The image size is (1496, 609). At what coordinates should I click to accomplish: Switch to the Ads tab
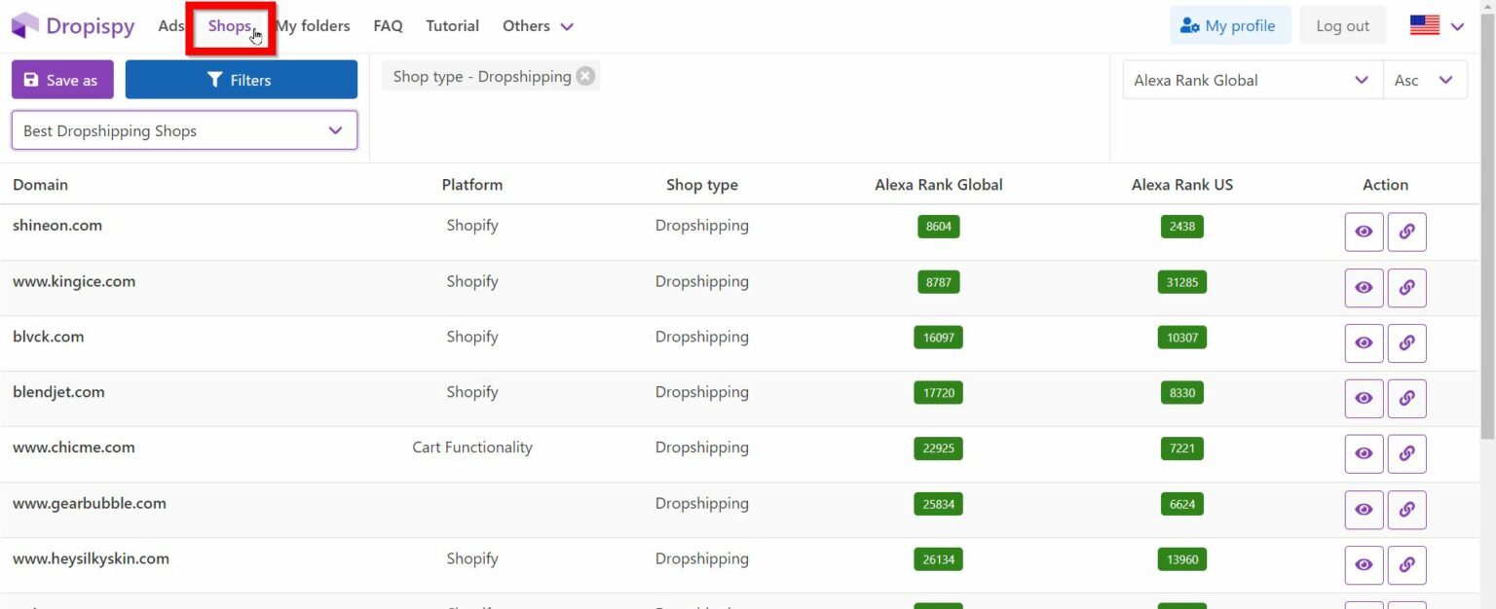[170, 26]
